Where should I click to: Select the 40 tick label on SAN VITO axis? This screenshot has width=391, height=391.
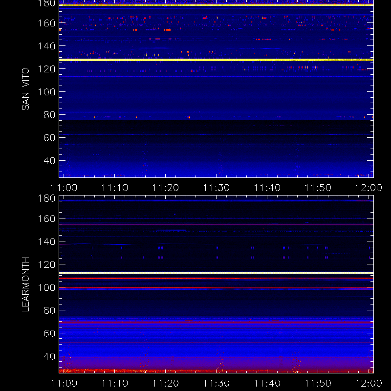[49, 161]
